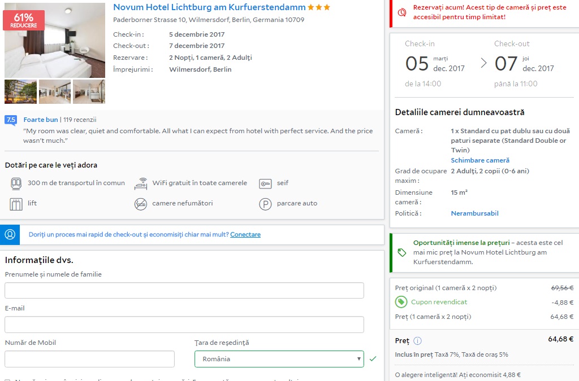Click the non-smoking rooms icon
579x381 pixels.
pyautogui.click(x=141, y=204)
